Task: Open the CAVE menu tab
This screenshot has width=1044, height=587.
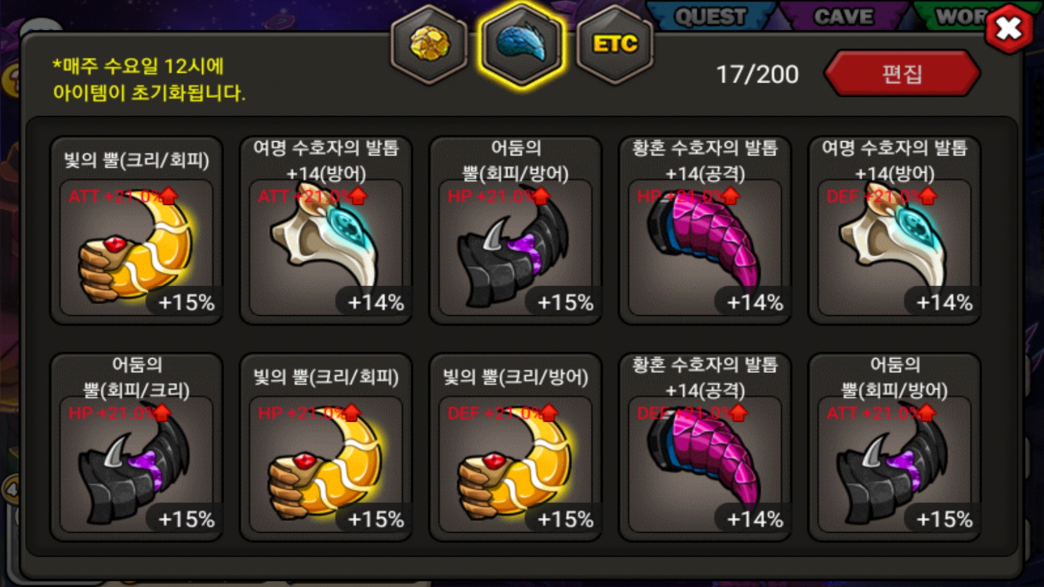Action: tap(843, 16)
